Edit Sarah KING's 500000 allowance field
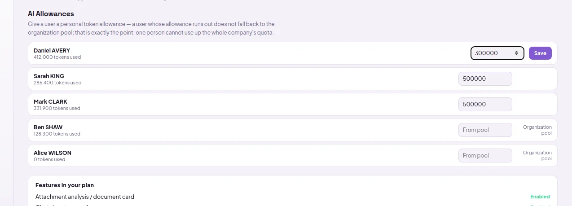The image size is (572, 206). [x=485, y=79]
